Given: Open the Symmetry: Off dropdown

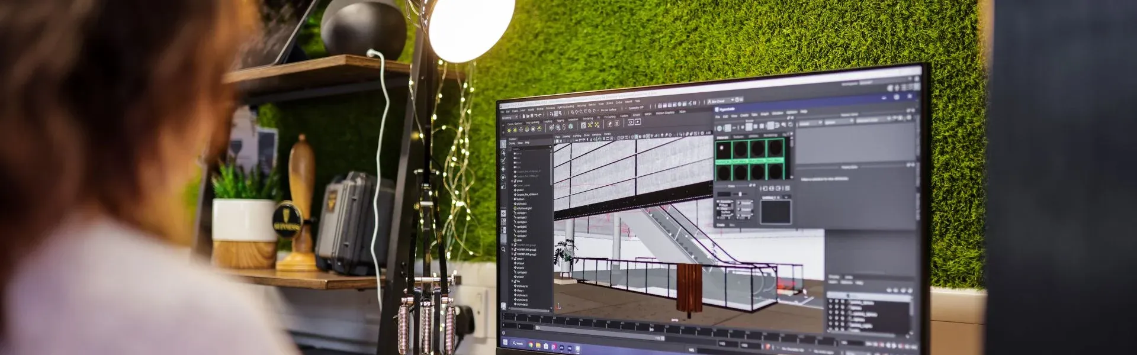Looking at the screenshot, I should (636, 107).
